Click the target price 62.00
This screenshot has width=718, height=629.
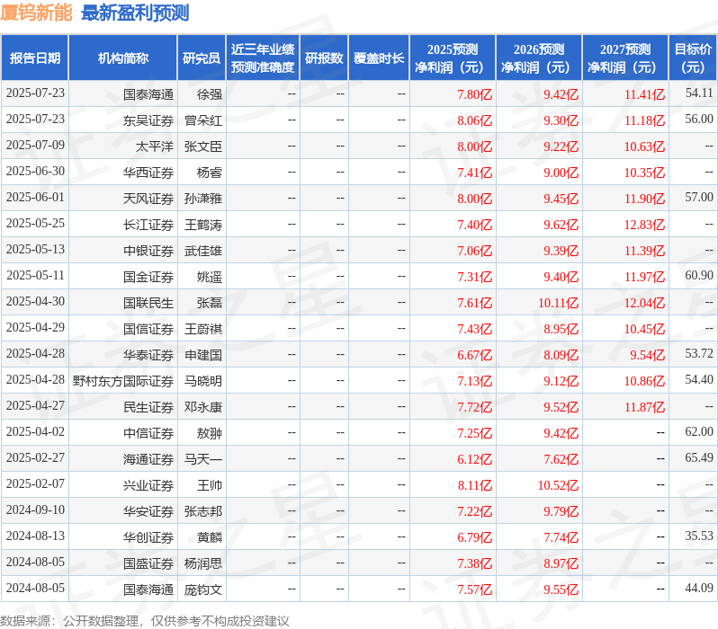(699, 432)
